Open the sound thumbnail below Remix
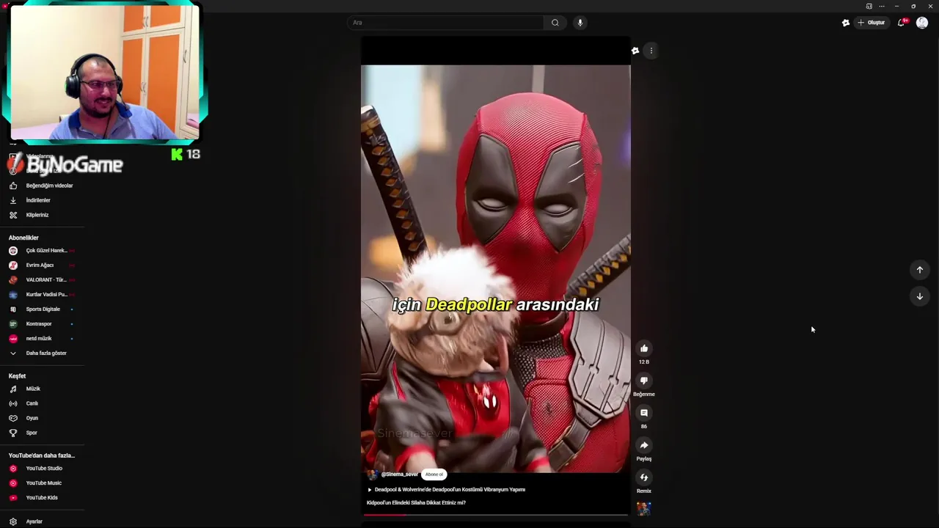This screenshot has width=939, height=528. [644, 508]
